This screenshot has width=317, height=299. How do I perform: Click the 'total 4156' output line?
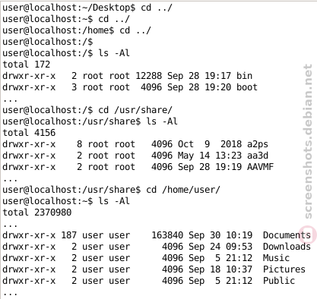29,133
